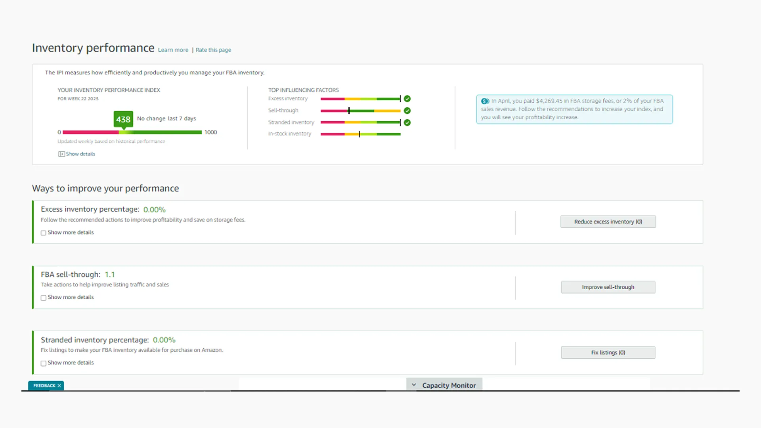Click the Feedback tab label
This screenshot has width=761, height=428.
click(x=44, y=386)
